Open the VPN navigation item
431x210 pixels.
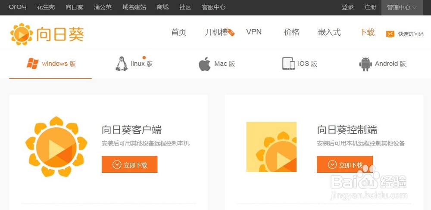254,32
